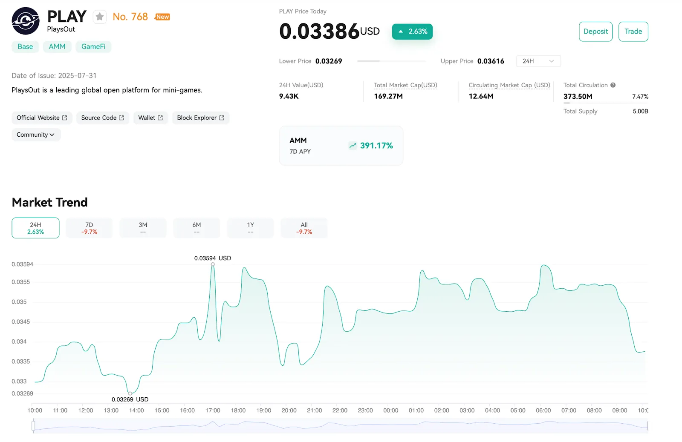
Task: Click the external-link icon on Official Website
Action: coord(65,118)
